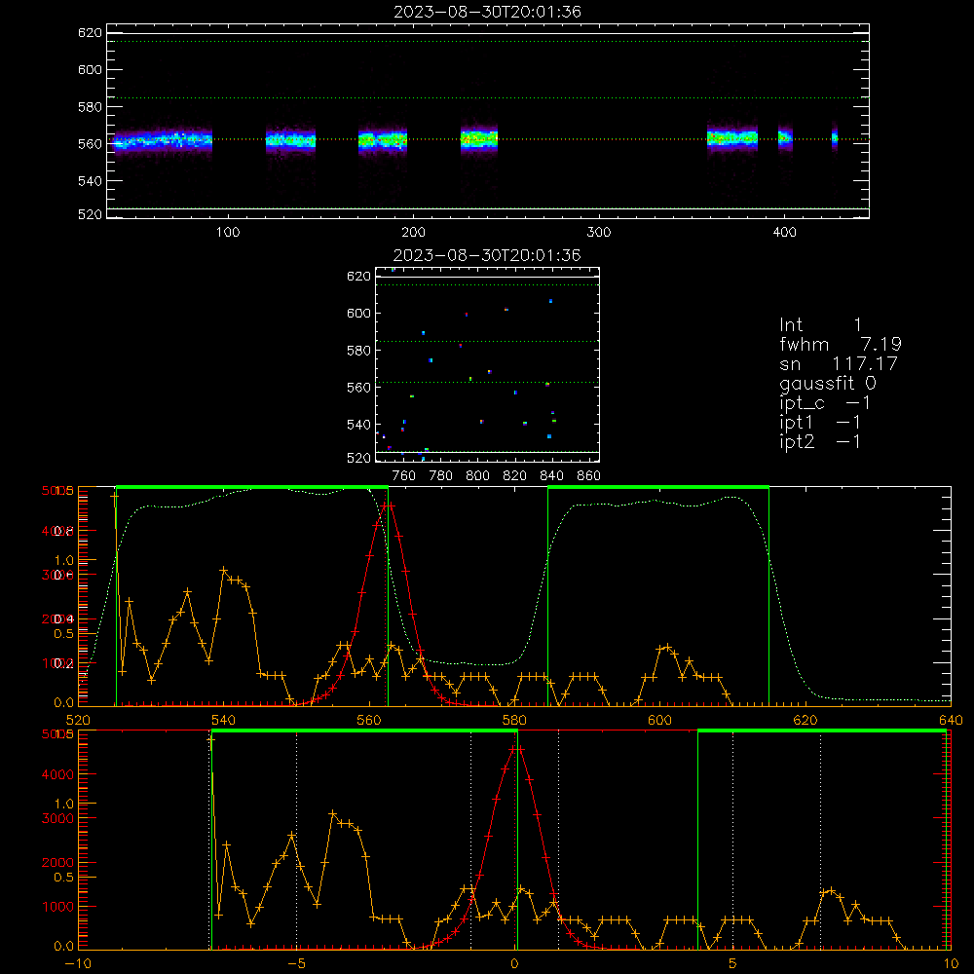Click the x-axis label -5 on bottom plot
The height and width of the screenshot is (974, 974).
(x=297, y=964)
